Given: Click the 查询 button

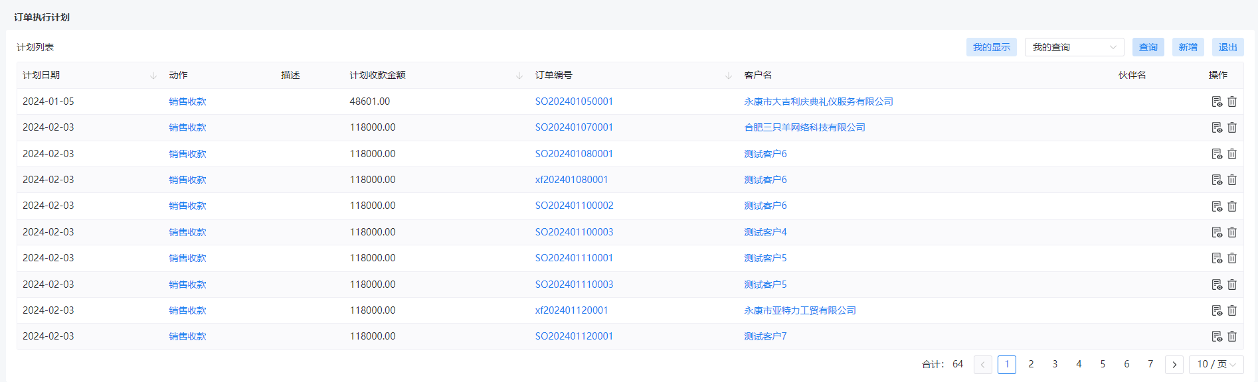Looking at the screenshot, I should [1148, 47].
